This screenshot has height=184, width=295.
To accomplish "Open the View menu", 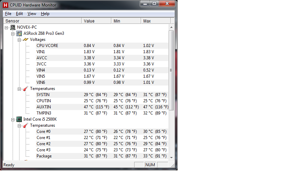I will click(x=32, y=14).
